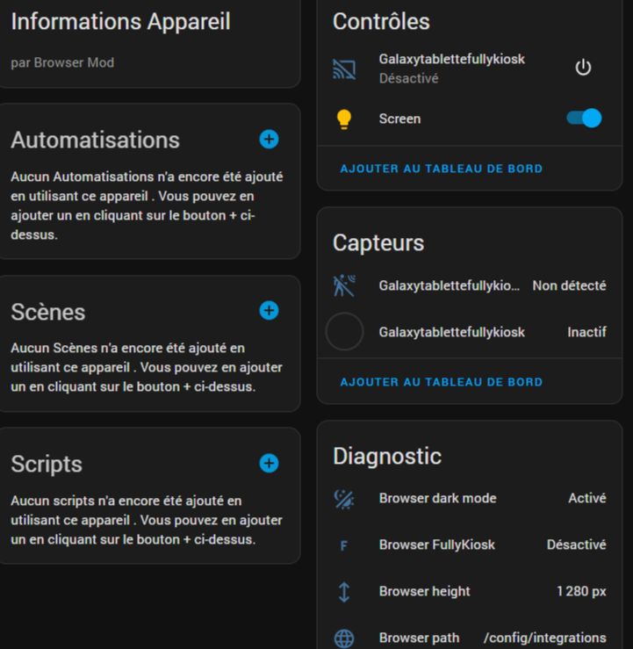Viewport: 633px width, 649px height.
Task: Click the Browser dark mode icon
Action: (344, 499)
